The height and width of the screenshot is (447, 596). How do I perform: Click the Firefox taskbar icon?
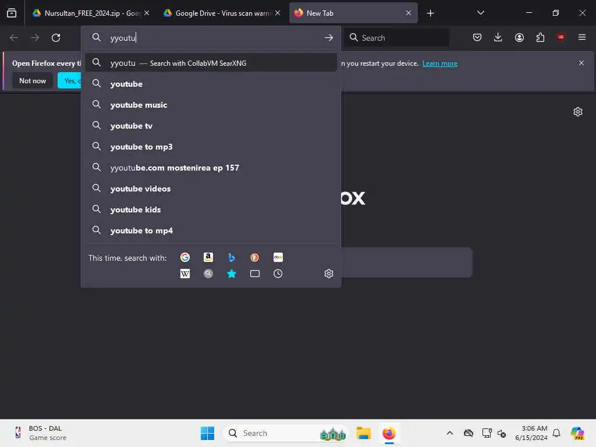(x=389, y=433)
